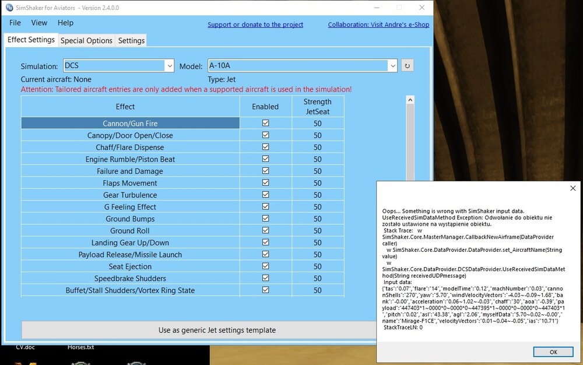Click the SimShaker app icon in title bar

(x=9, y=8)
